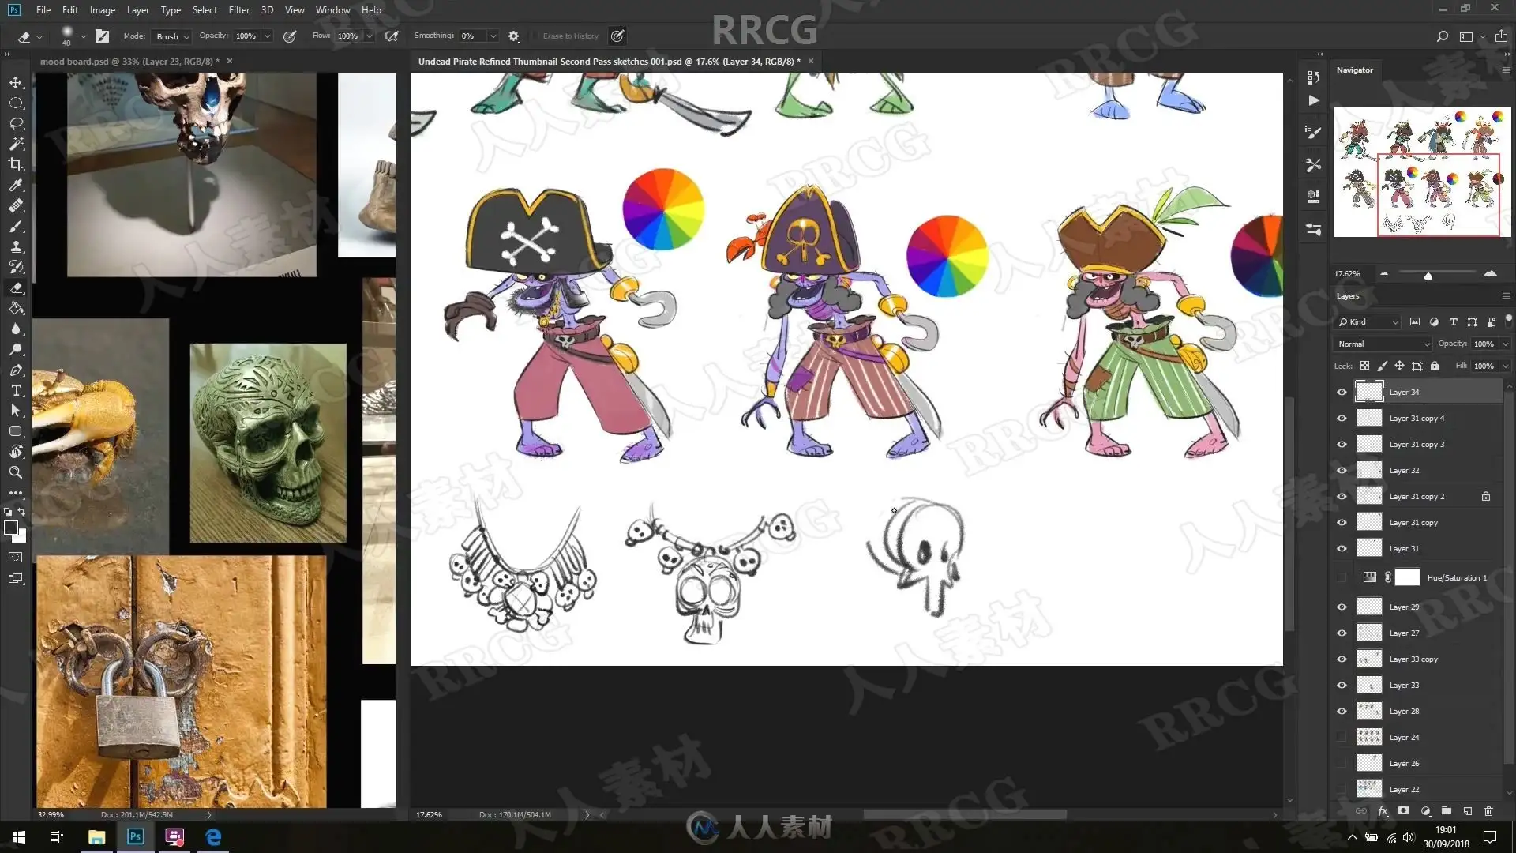The width and height of the screenshot is (1516, 853).
Task: Open brush preset picker arrow
Action: (84, 36)
